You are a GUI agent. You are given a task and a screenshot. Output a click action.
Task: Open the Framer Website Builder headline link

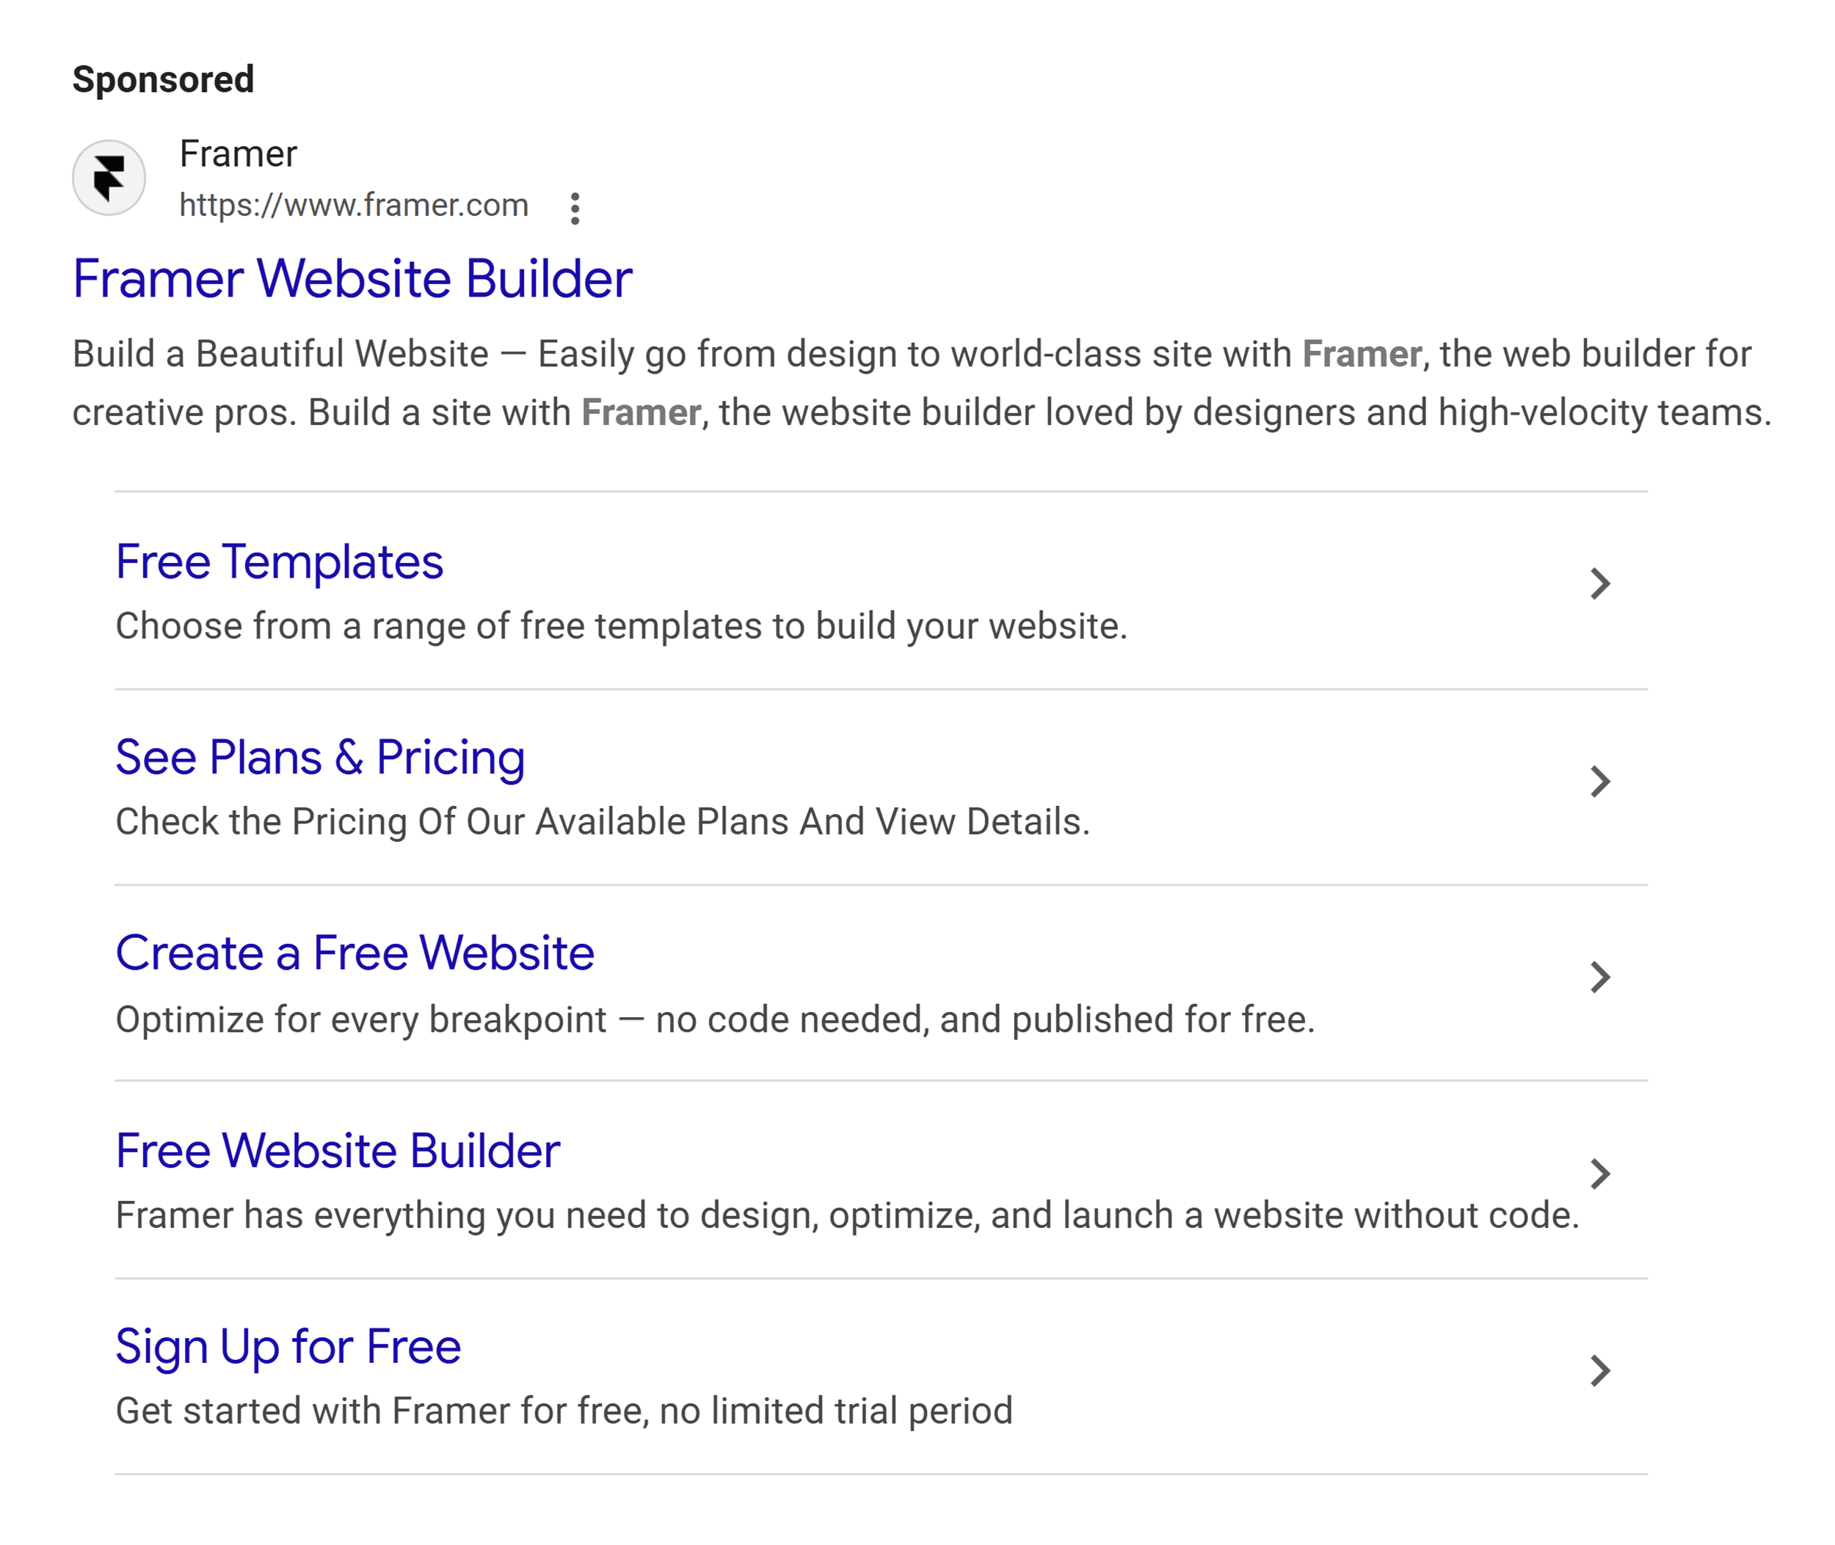click(x=352, y=278)
